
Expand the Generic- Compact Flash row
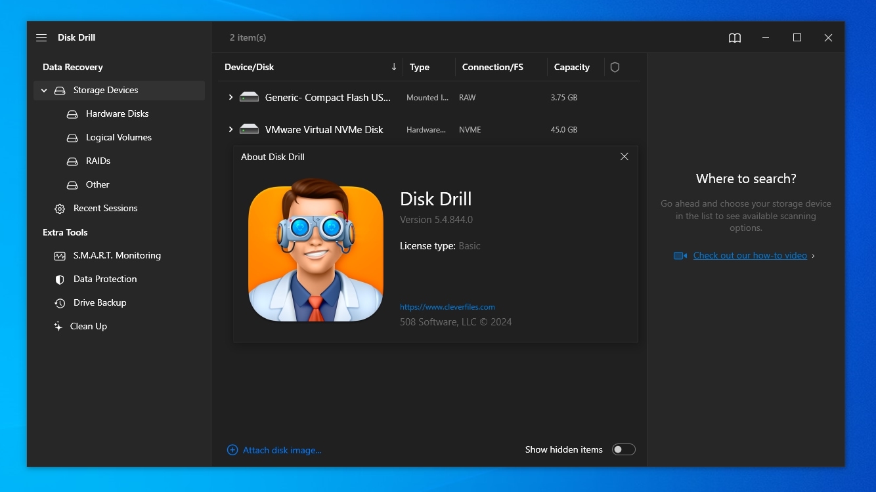(230, 97)
